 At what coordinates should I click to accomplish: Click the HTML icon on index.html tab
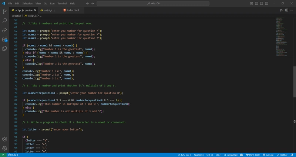pyautogui.click(x=65, y=10)
